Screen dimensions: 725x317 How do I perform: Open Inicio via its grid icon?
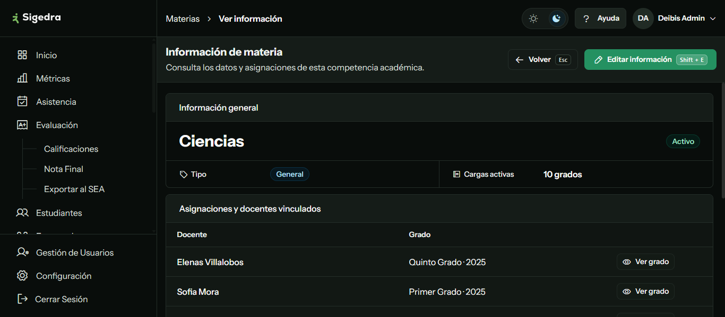pyautogui.click(x=22, y=55)
